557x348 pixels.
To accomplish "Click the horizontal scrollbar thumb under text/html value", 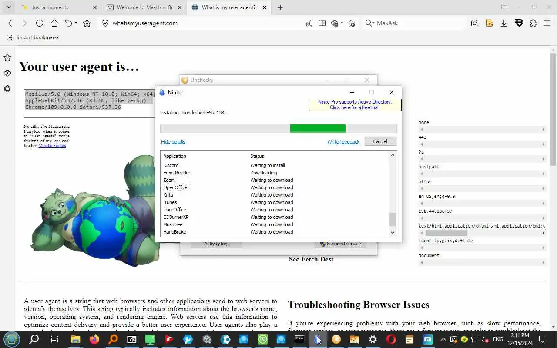I will tap(446, 233).
